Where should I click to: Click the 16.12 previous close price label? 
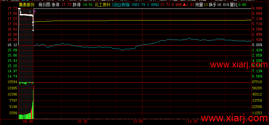point(13,45)
